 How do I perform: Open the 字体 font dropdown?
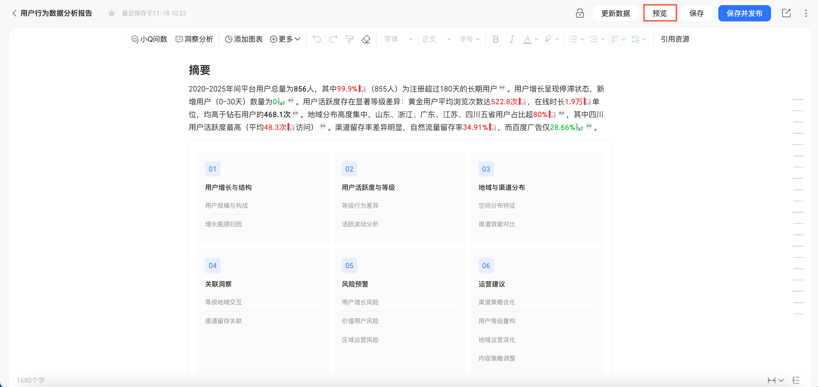[x=398, y=39]
